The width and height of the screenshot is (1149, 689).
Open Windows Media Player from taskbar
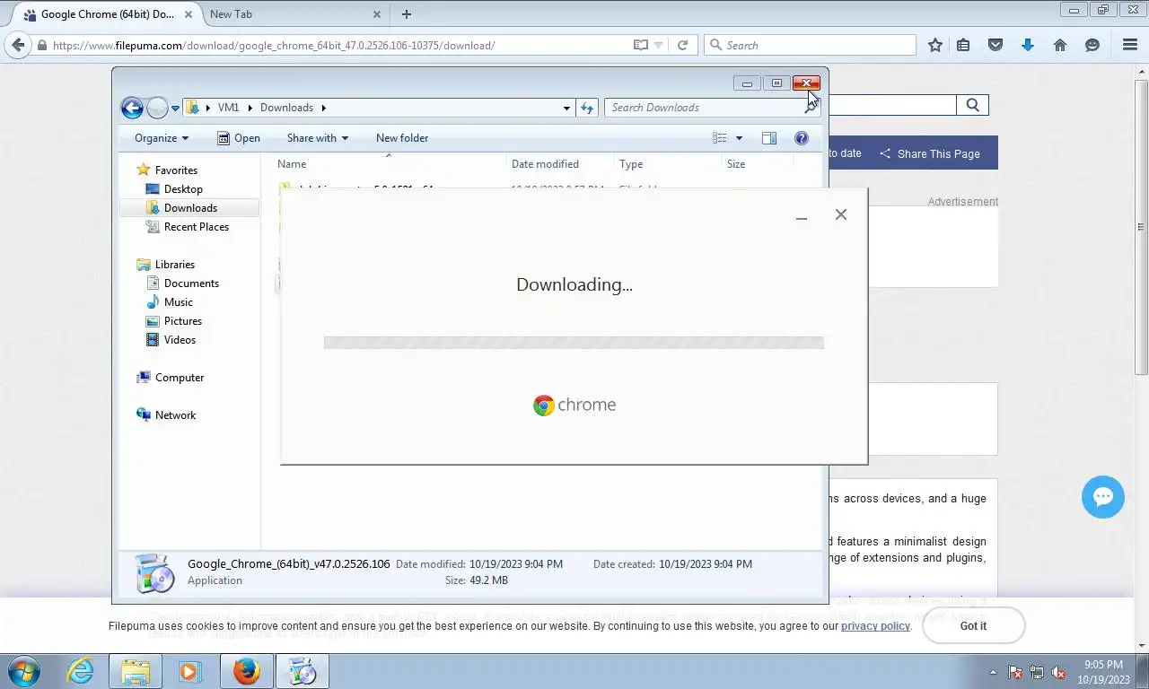coord(189,671)
